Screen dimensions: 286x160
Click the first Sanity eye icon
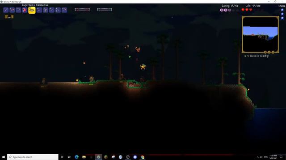tap(222, 10)
